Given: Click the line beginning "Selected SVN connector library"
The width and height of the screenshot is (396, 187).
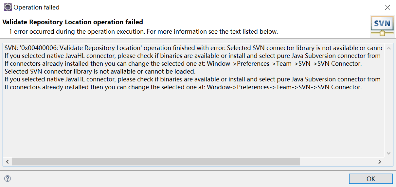Looking at the screenshot, I should 100,72.
